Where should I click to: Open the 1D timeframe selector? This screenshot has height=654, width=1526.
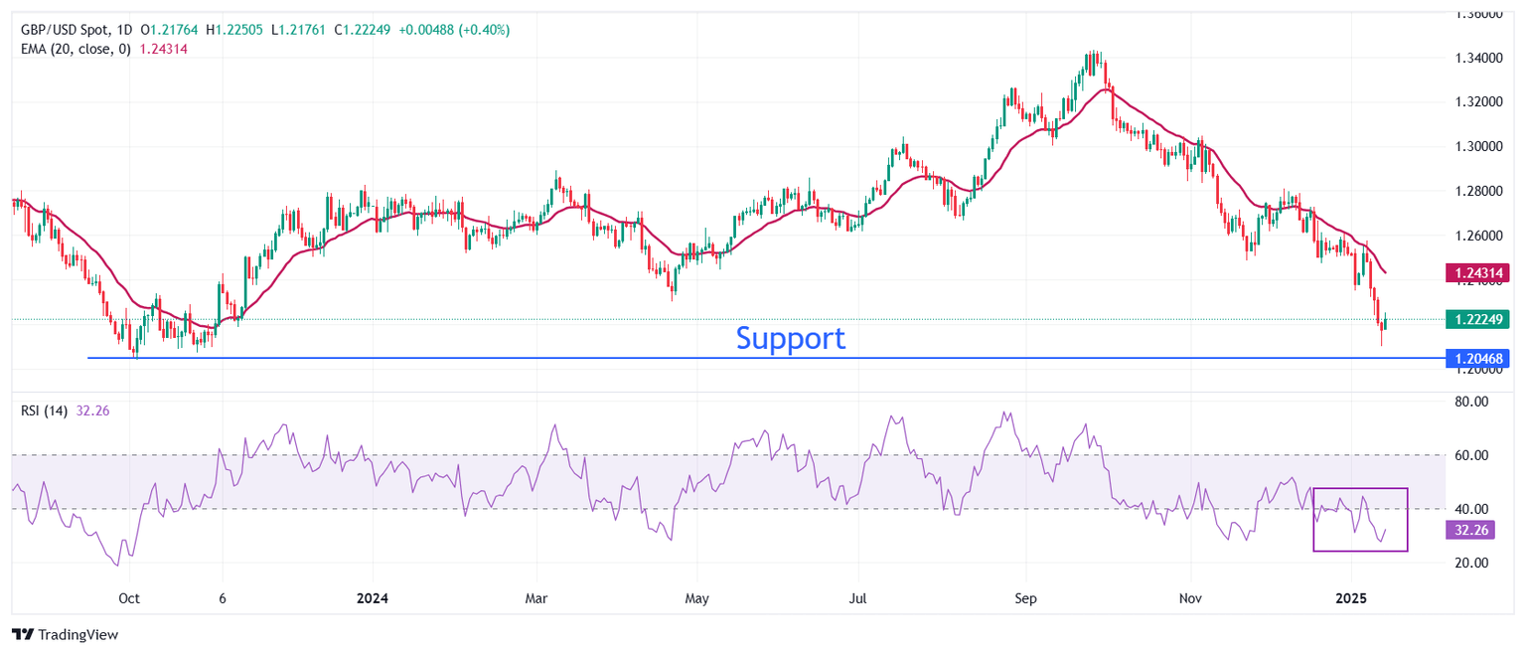124,30
